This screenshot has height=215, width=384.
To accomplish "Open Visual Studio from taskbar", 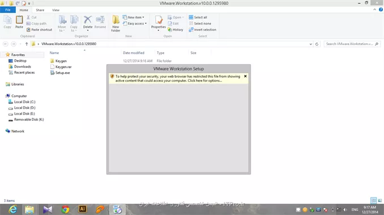I will (48, 209).
